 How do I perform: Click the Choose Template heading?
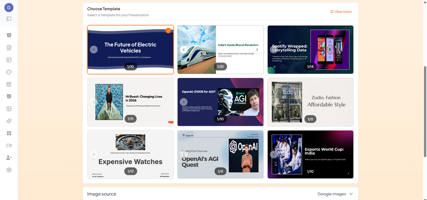104,9
